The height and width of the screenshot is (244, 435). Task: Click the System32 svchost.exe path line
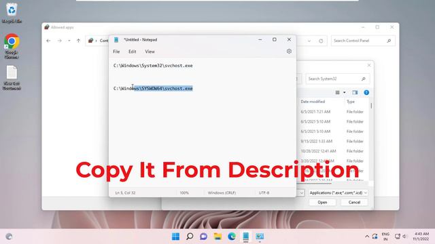point(153,66)
